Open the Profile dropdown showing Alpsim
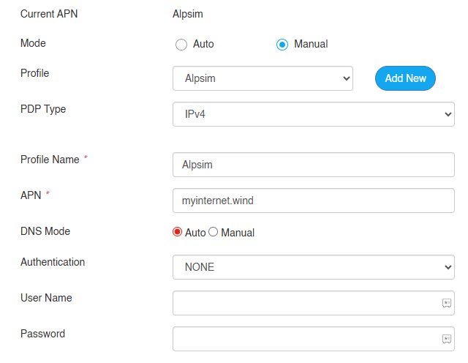The height and width of the screenshot is (363, 468). pos(263,78)
